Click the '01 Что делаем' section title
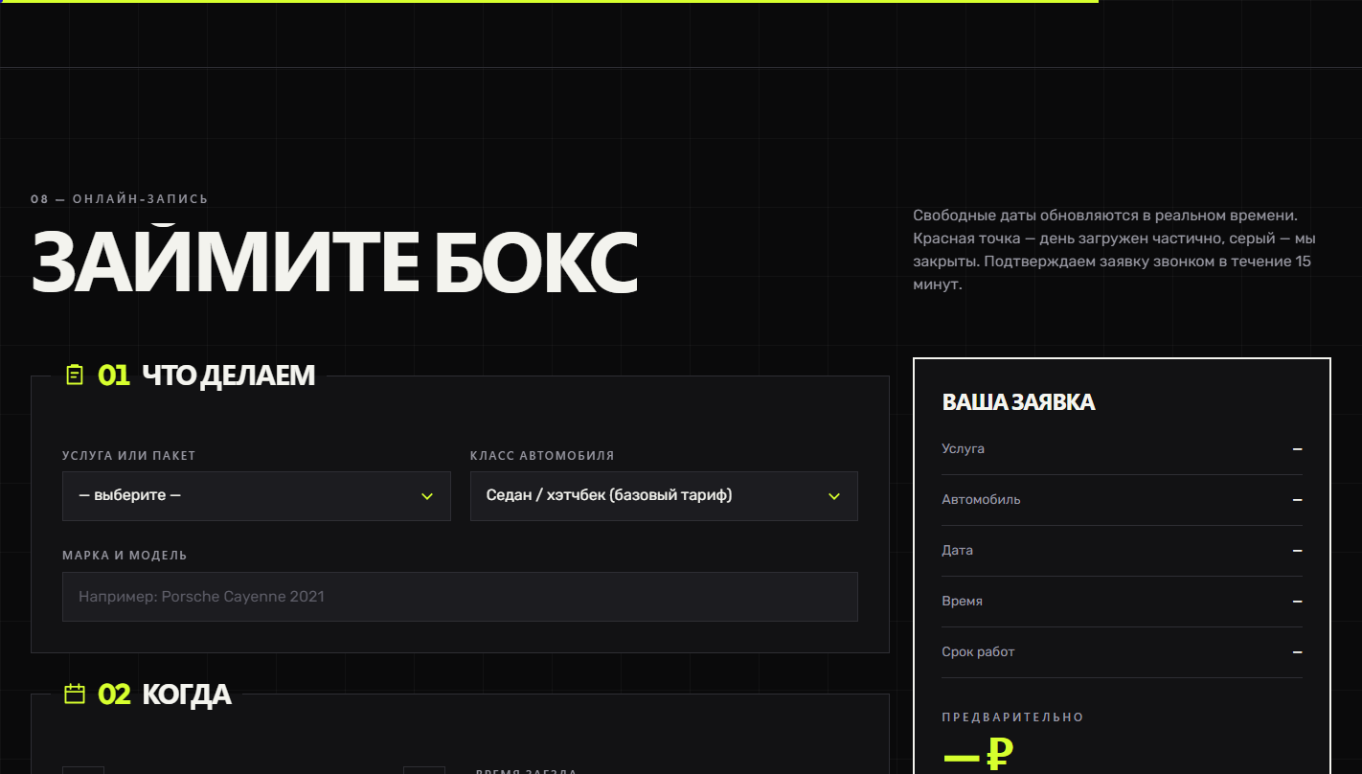Image resolution: width=1362 pixels, height=774 pixels. tap(206, 376)
